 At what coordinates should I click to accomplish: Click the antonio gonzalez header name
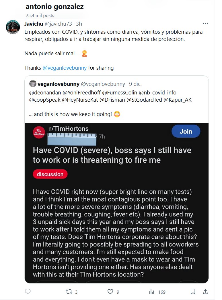(54, 7)
